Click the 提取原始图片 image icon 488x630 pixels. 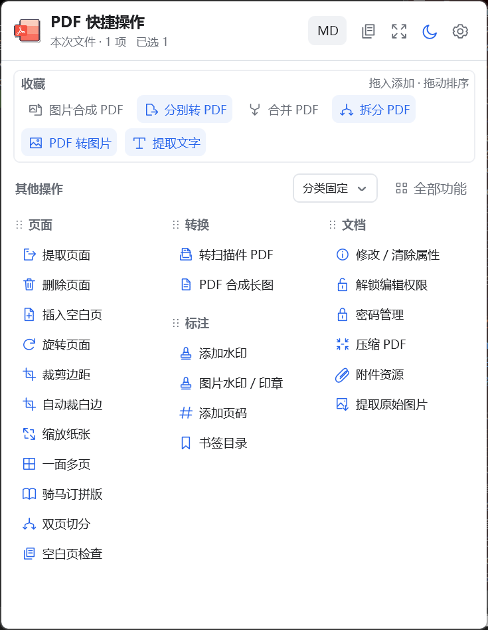tap(343, 404)
